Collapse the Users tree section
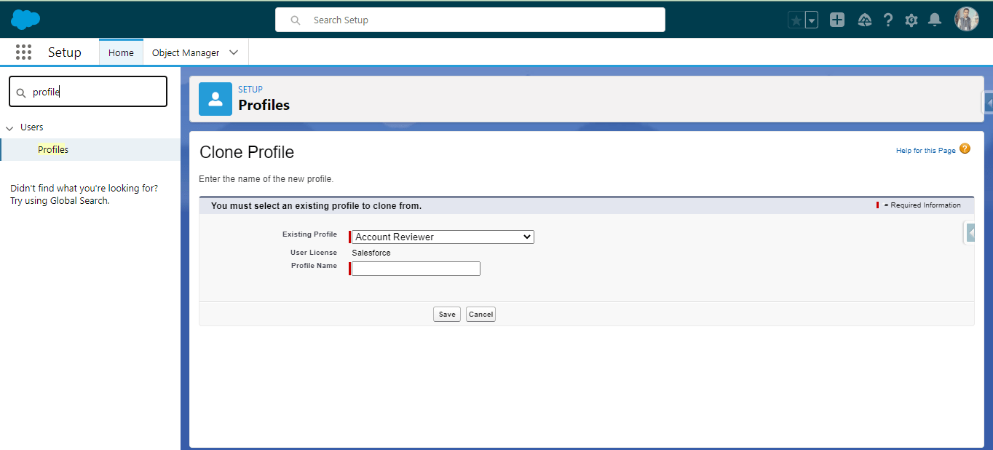 tap(9, 127)
